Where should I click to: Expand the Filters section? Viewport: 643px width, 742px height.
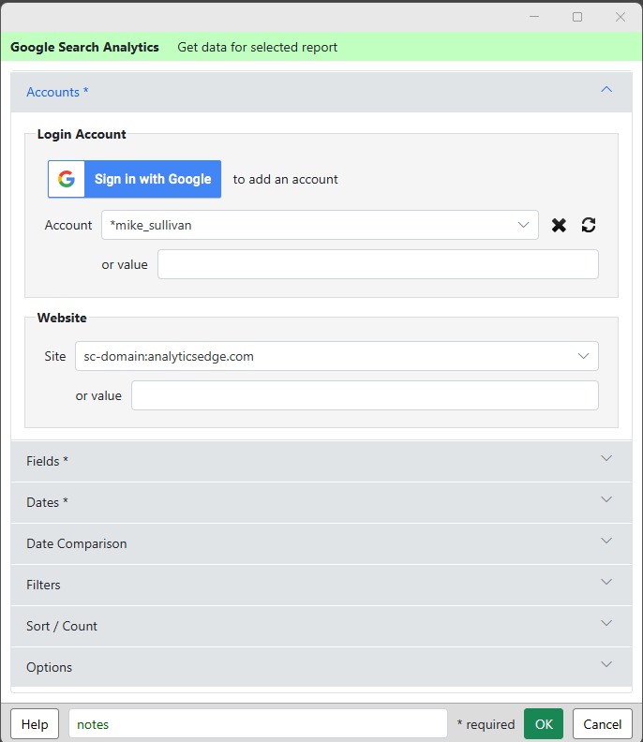pyautogui.click(x=321, y=585)
